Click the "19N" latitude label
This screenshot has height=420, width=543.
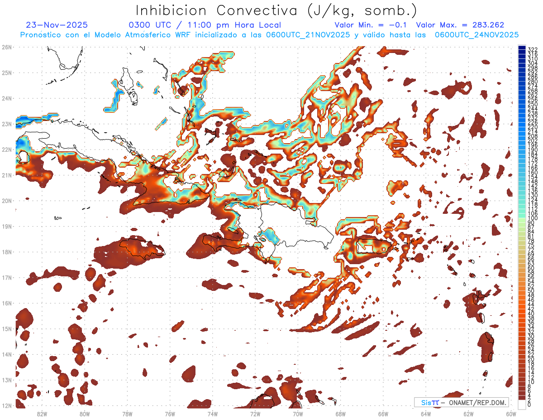point(6,226)
